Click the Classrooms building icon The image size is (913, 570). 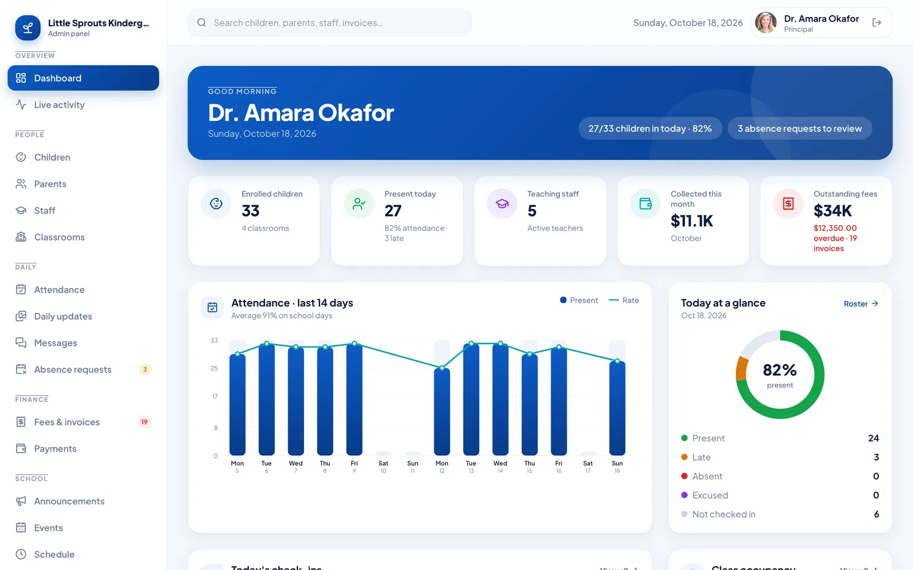pyautogui.click(x=21, y=237)
